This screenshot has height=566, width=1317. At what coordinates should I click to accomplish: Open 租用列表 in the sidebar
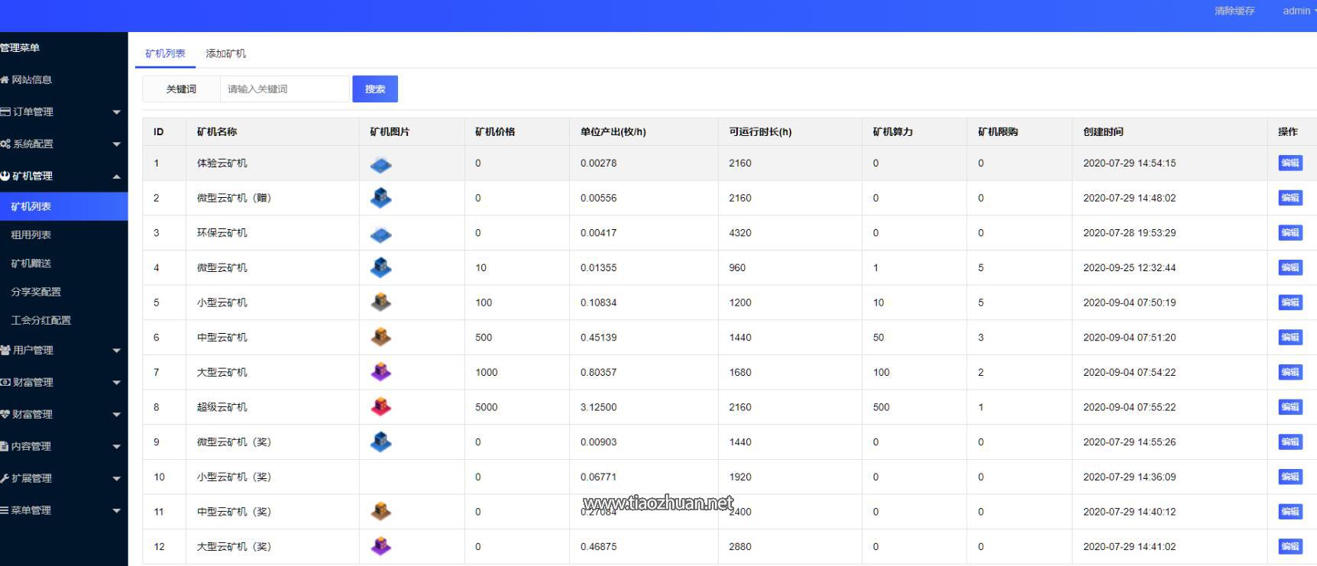(x=31, y=234)
